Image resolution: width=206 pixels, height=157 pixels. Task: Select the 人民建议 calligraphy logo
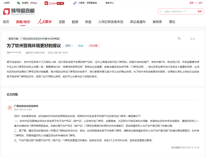[44, 22]
